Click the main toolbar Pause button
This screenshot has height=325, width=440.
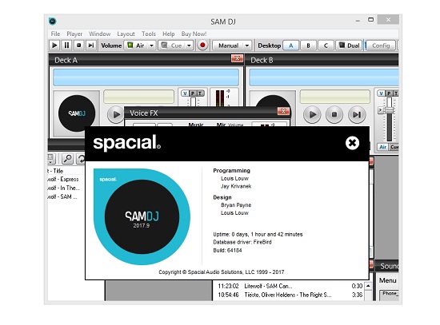click(x=66, y=45)
